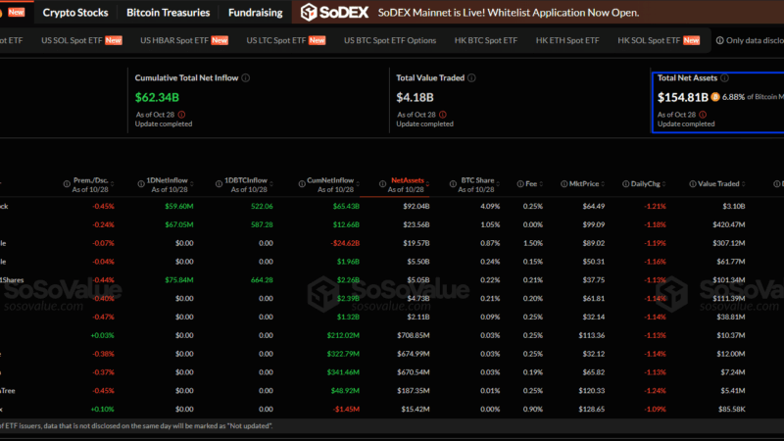Open the Bitcoin Treasuries menu
The height and width of the screenshot is (441, 784).
(168, 13)
